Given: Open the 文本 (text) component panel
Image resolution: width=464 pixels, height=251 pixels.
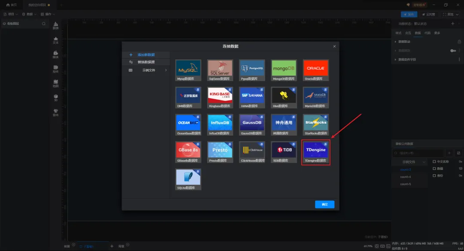Looking at the screenshot, I should coord(55,40).
